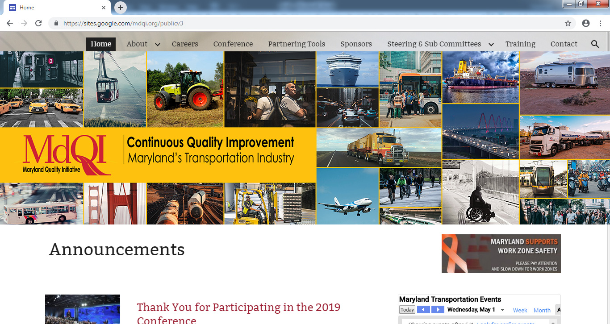
Task: Reload the current page
Action: point(38,23)
